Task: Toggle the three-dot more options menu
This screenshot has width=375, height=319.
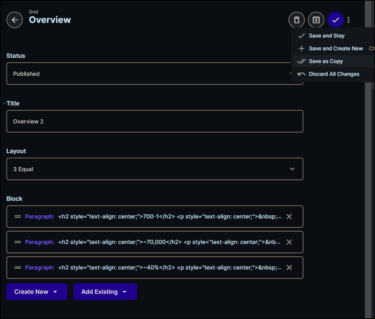Action: pos(348,20)
